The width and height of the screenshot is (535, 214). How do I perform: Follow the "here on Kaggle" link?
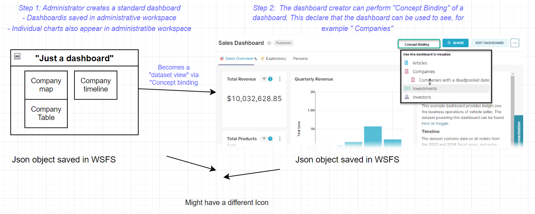tap(425, 124)
